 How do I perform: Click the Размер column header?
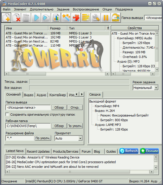[x=58, y=28]
